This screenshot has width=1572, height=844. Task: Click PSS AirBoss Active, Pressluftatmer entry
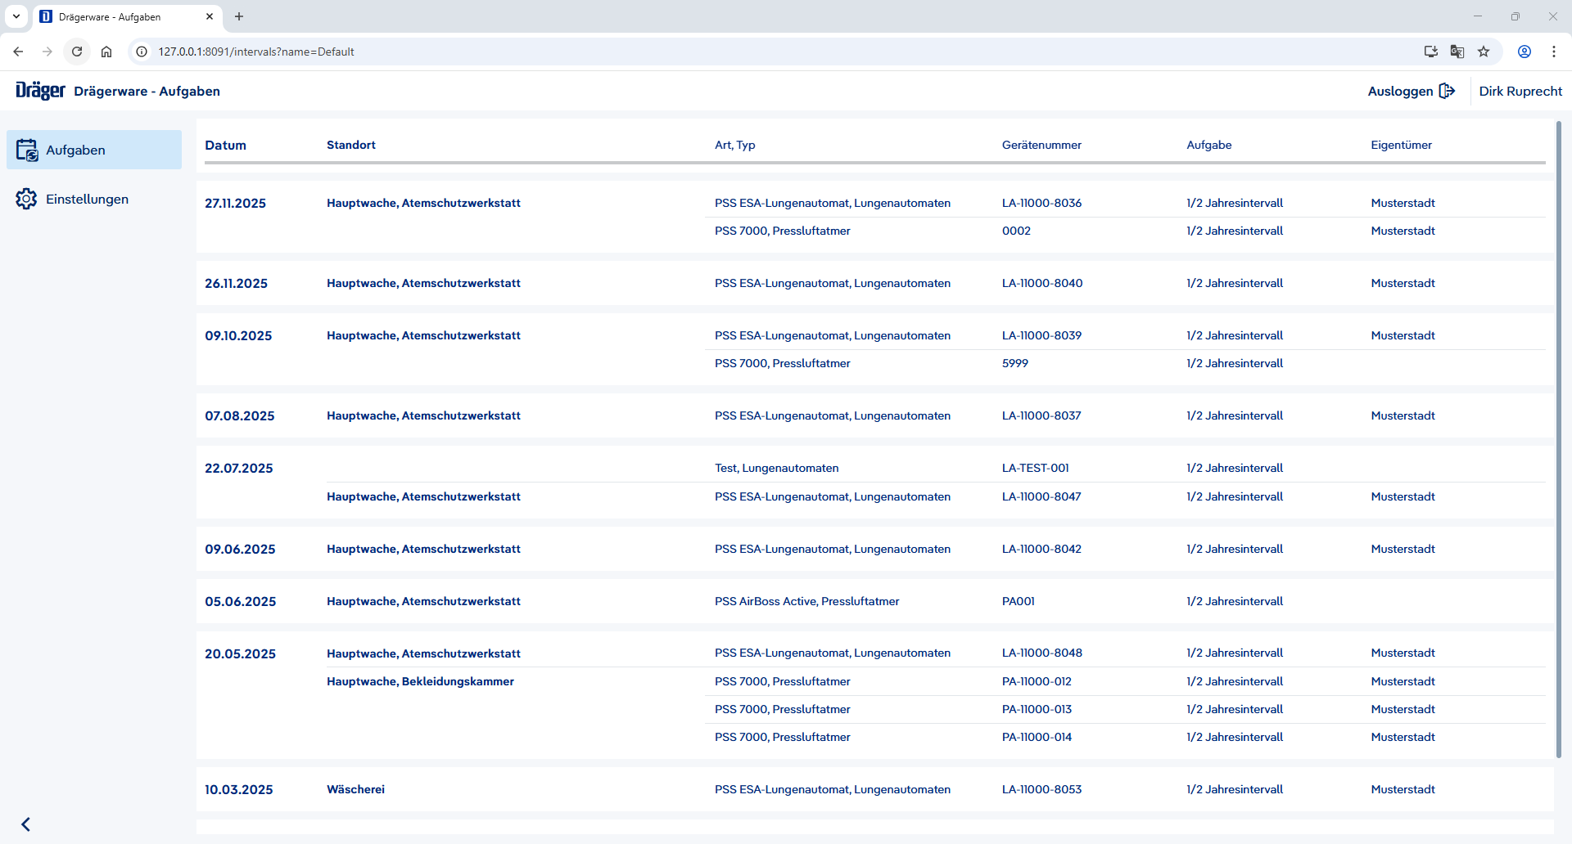coord(806,601)
